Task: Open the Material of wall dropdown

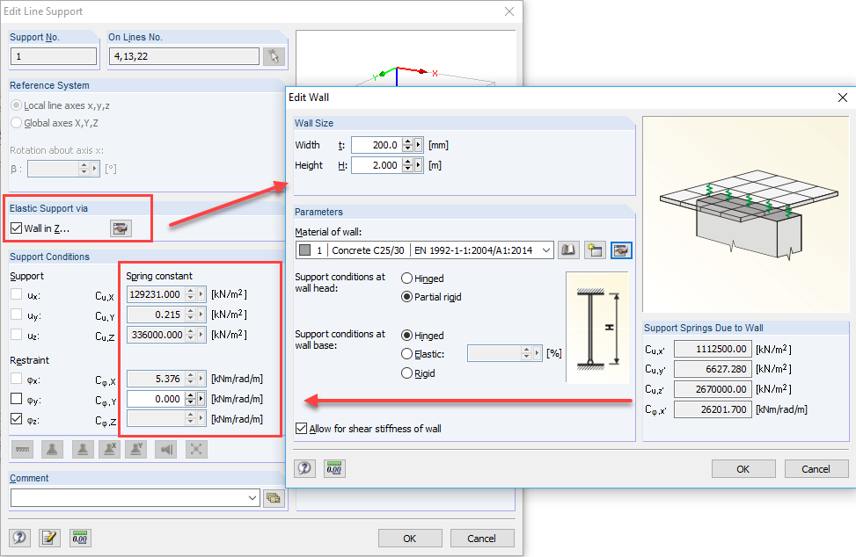Action: (x=546, y=250)
